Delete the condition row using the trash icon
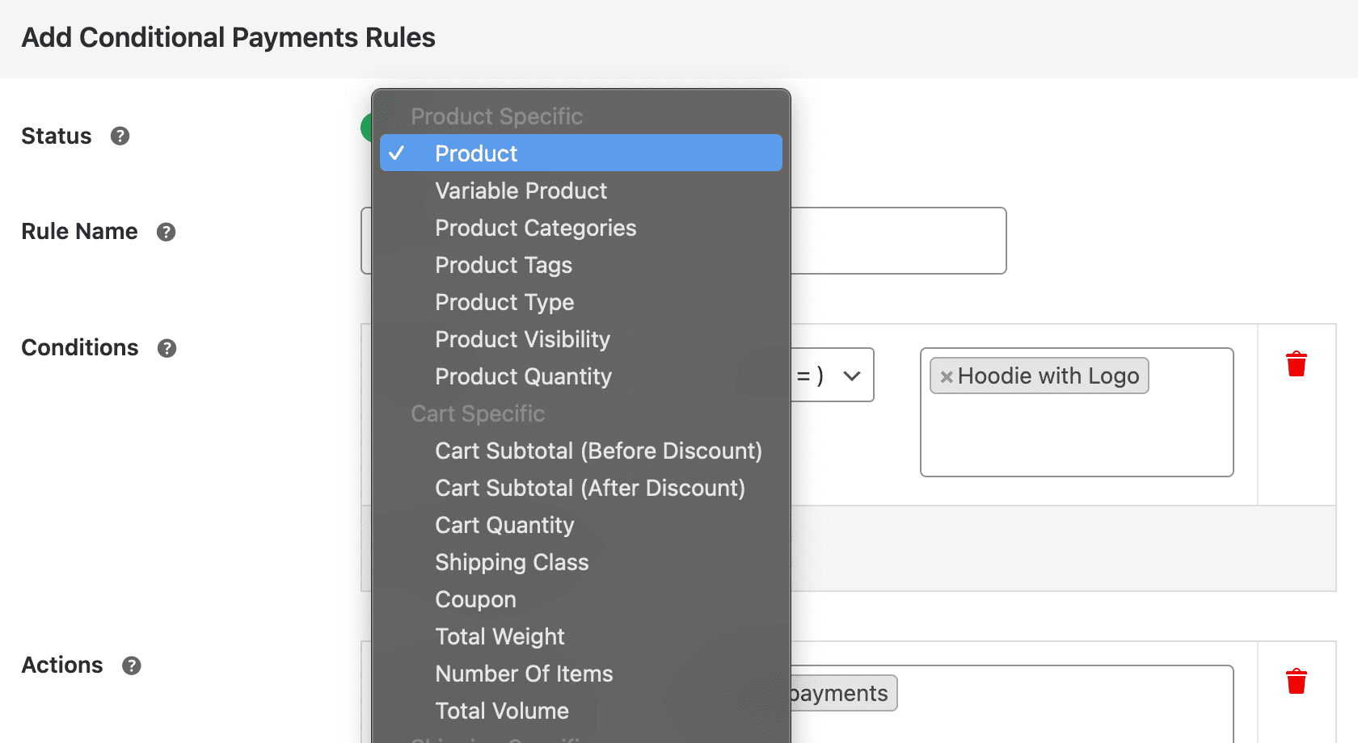The height and width of the screenshot is (743, 1358). (x=1296, y=363)
